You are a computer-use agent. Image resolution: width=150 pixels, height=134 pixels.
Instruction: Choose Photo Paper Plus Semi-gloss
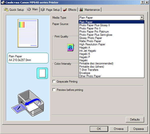pos(111,35)
